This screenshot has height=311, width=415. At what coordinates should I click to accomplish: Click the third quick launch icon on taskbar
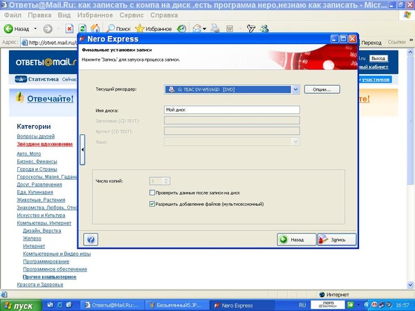pos(68,305)
